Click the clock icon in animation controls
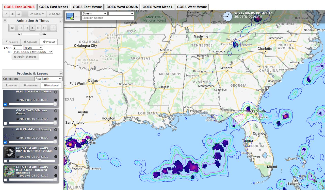 click(12, 28)
